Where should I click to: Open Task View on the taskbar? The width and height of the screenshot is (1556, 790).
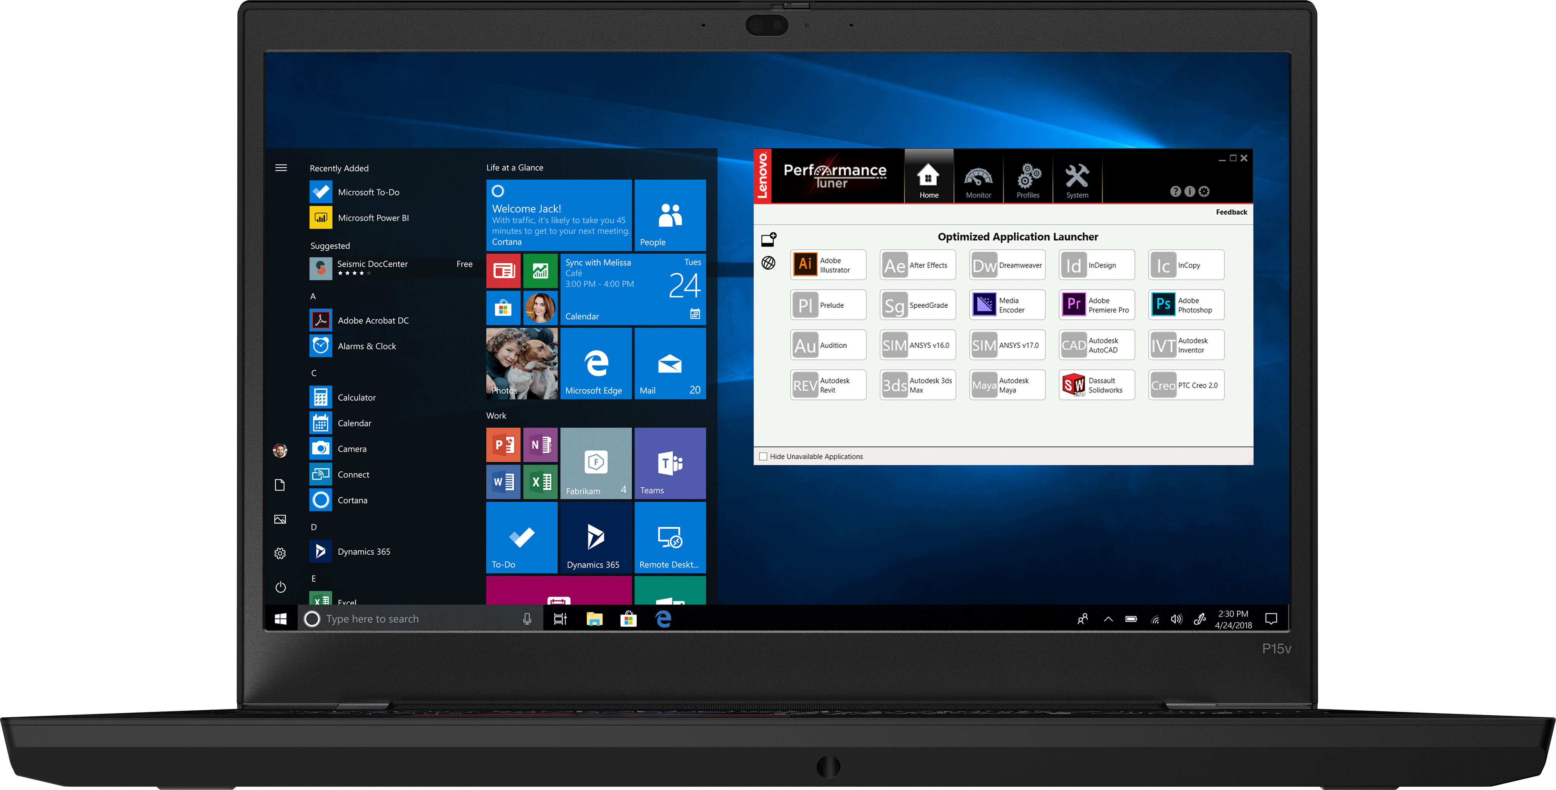tap(560, 619)
